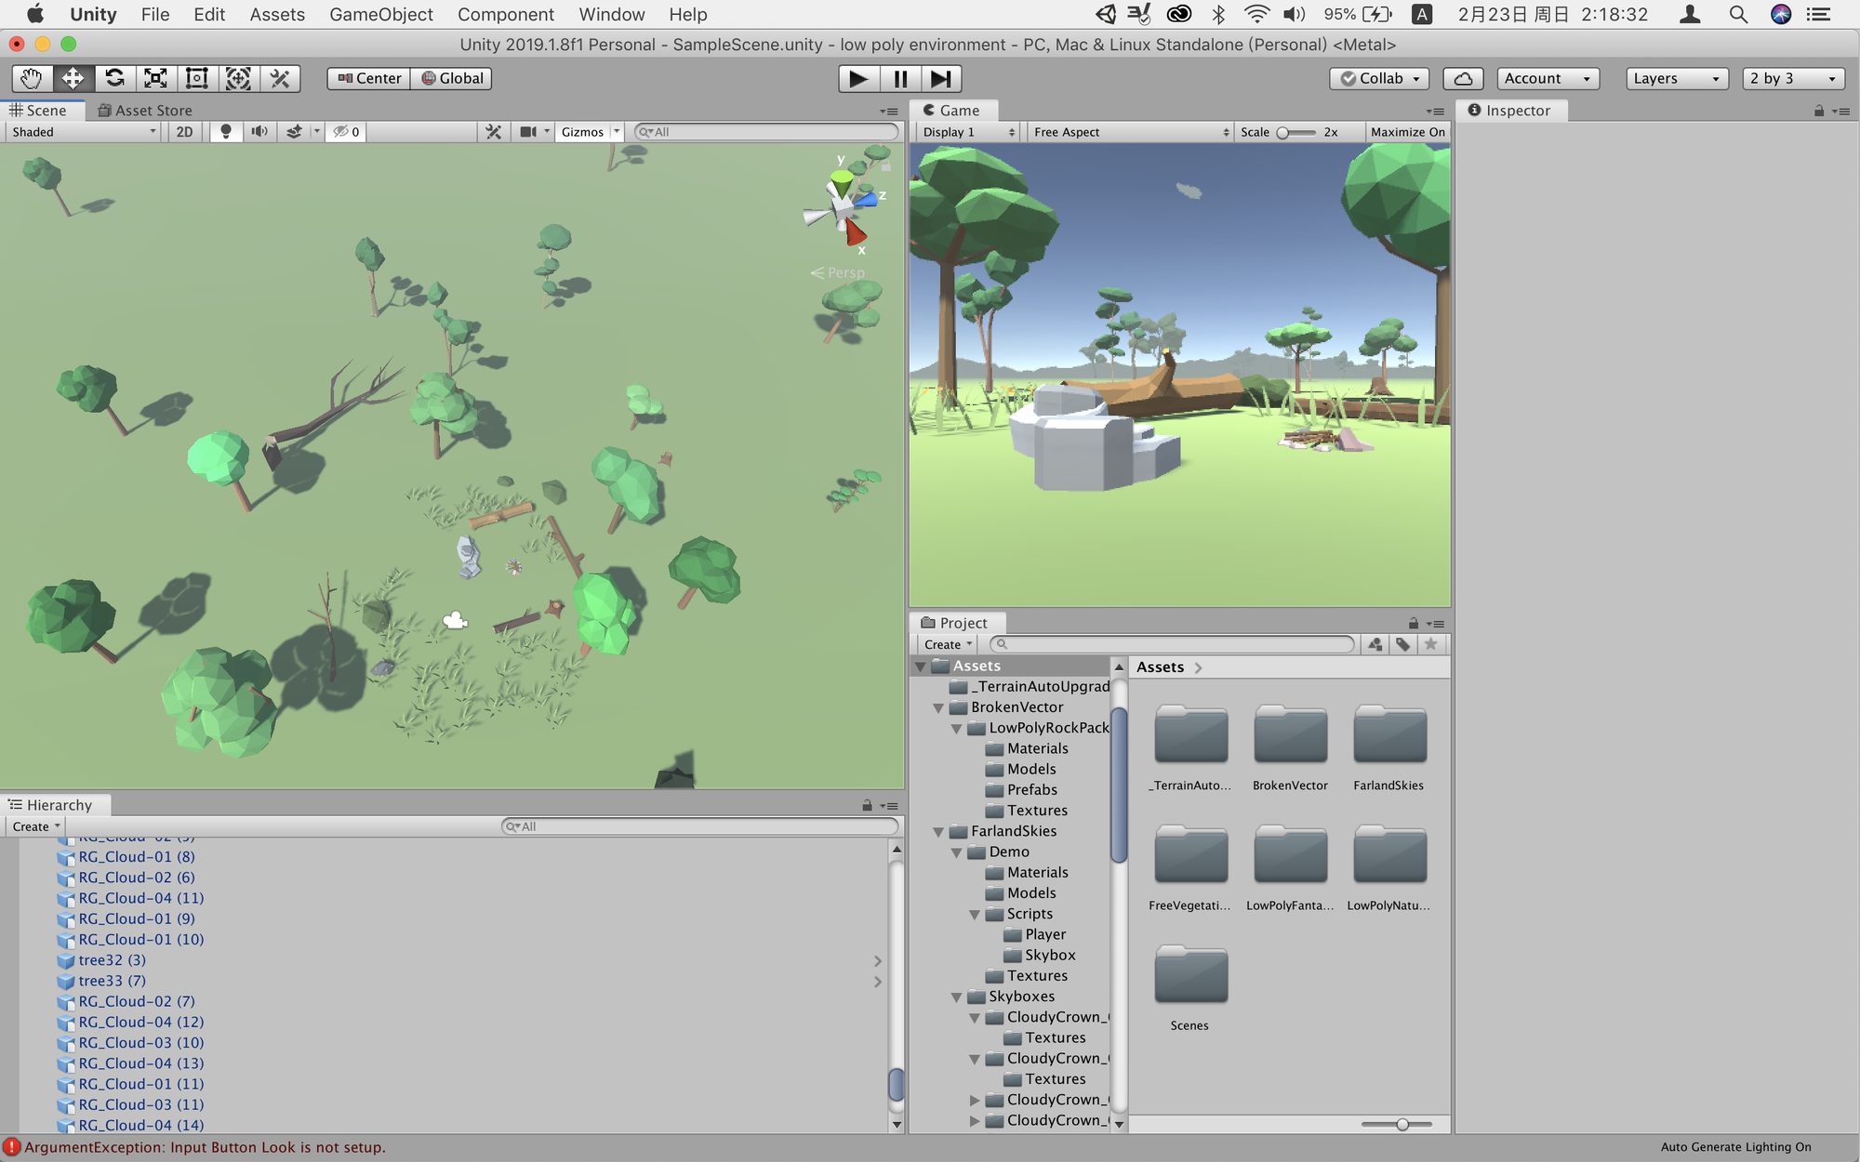Open Display 1 dropdown
This screenshot has width=1860, height=1162.
[968, 132]
